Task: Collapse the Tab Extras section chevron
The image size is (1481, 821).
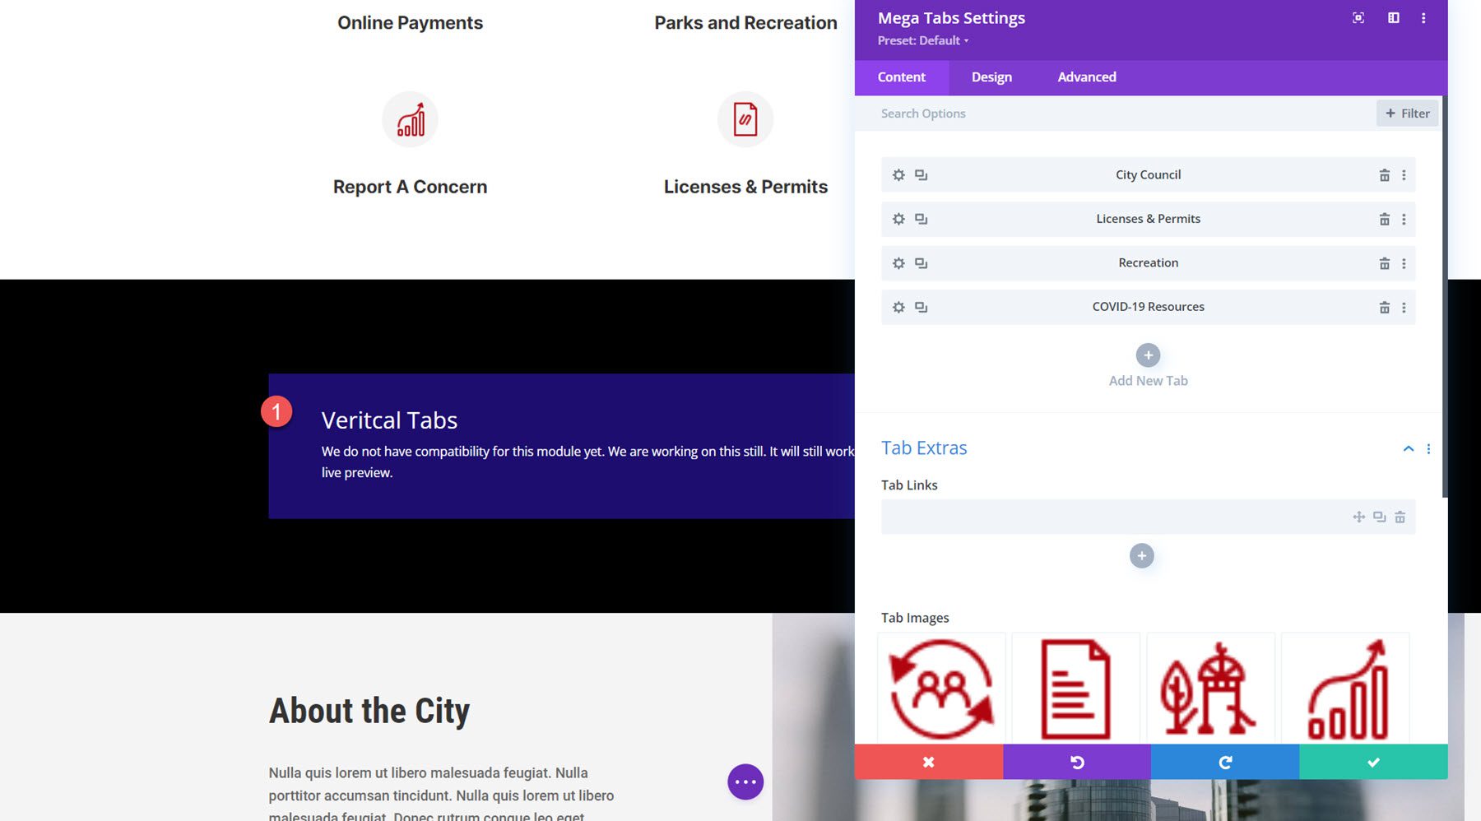Action: [1409, 448]
